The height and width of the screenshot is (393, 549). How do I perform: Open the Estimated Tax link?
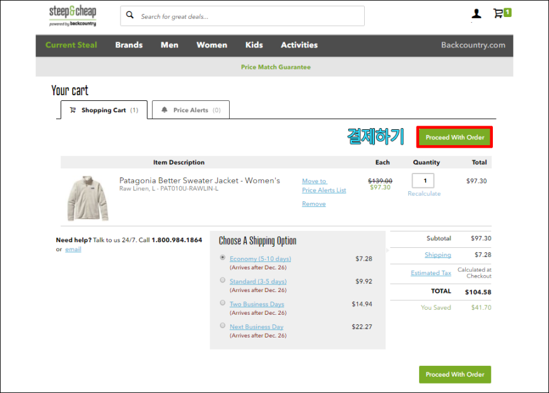pyautogui.click(x=430, y=273)
